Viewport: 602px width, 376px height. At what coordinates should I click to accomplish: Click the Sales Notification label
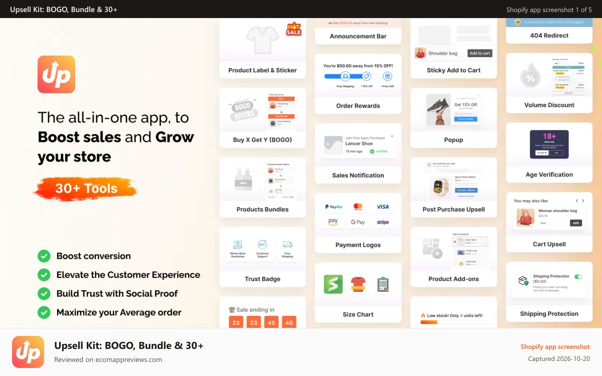point(358,175)
